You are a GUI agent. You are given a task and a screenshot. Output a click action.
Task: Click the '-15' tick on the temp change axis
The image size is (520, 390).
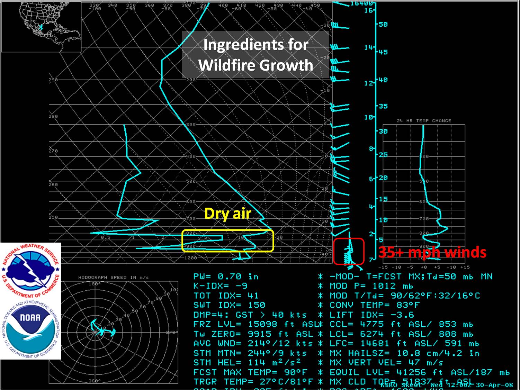(383, 267)
